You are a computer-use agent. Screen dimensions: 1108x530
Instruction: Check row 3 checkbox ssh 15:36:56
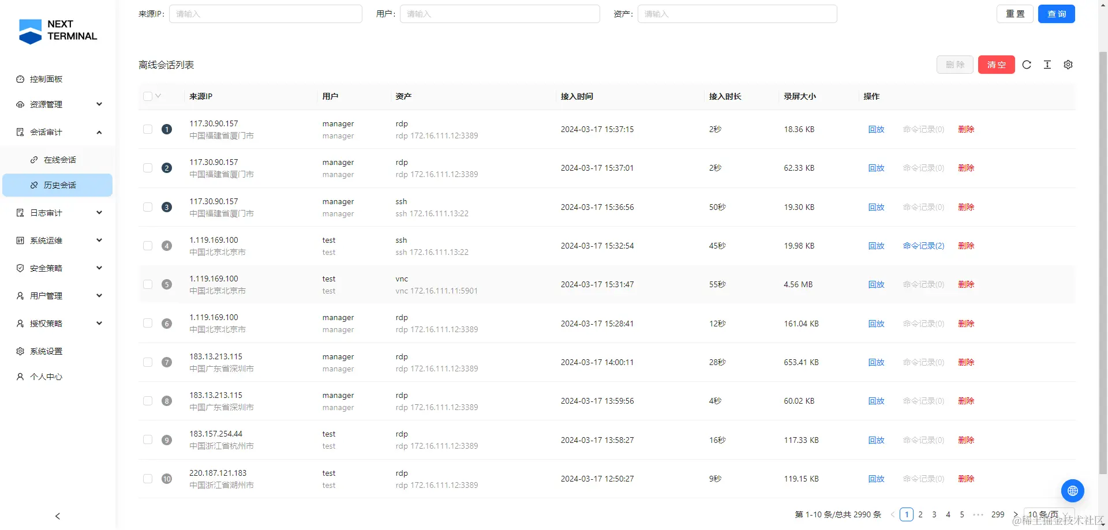[148, 207]
